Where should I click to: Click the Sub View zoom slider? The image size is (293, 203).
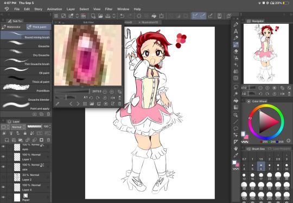point(72,91)
